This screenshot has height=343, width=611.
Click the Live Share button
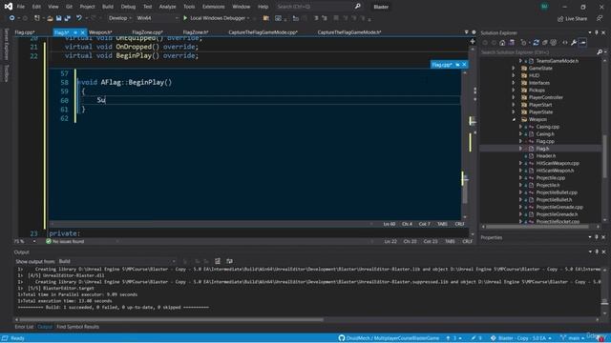[x=572, y=18]
